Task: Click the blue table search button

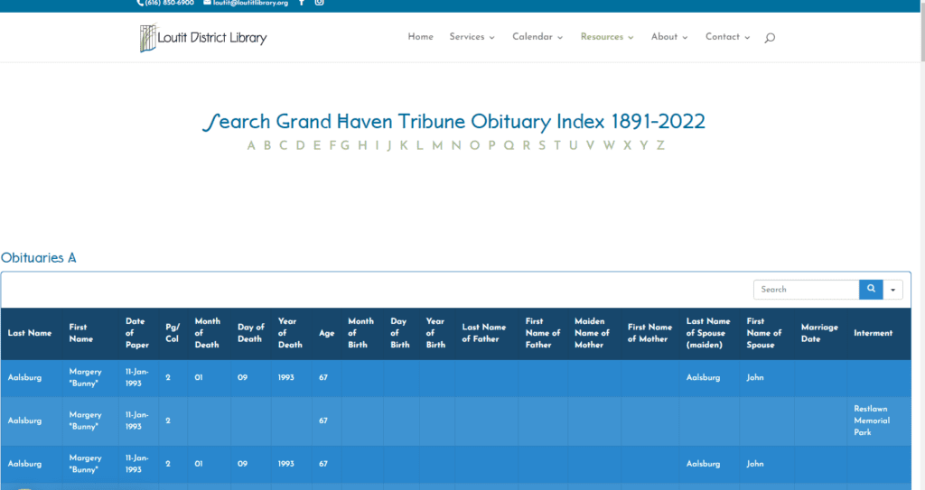Action: (871, 289)
